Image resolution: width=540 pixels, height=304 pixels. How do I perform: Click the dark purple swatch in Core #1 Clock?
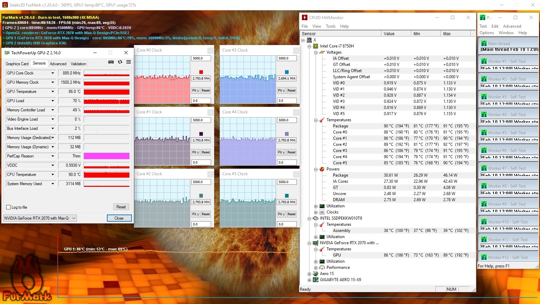click(x=201, y=134)
